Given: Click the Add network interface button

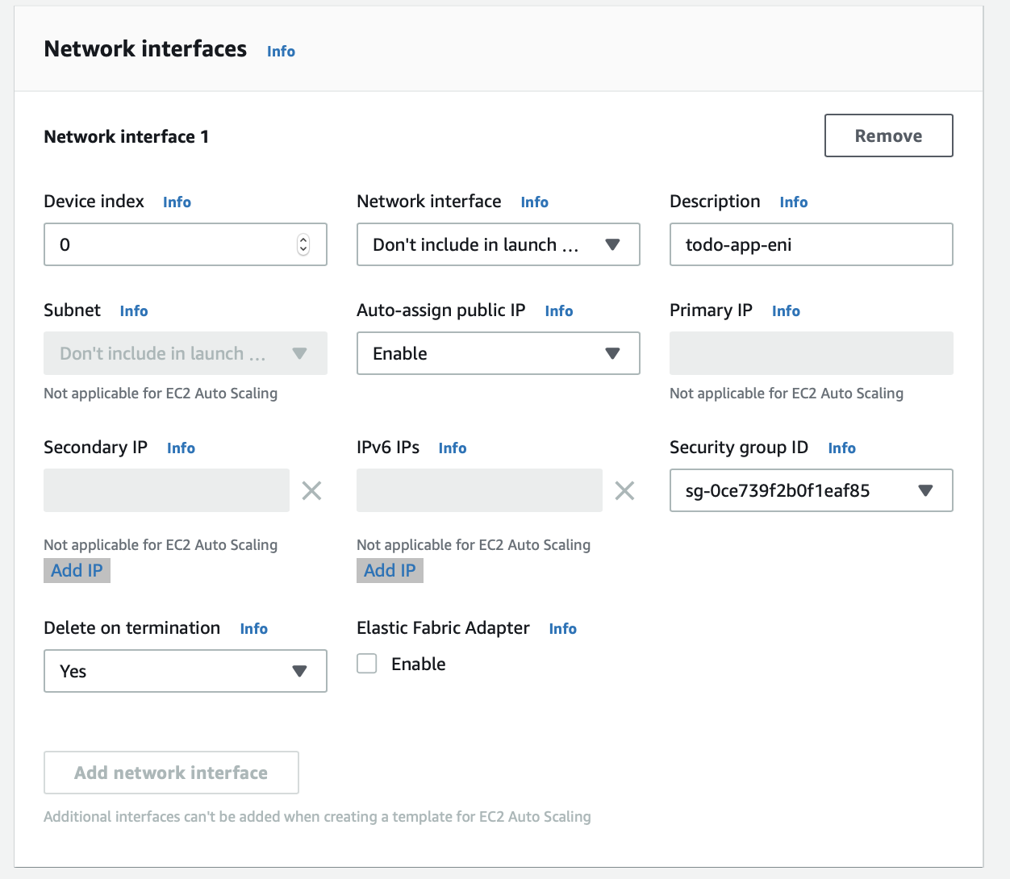Looking at the screenshot, I should pos(171,772).
